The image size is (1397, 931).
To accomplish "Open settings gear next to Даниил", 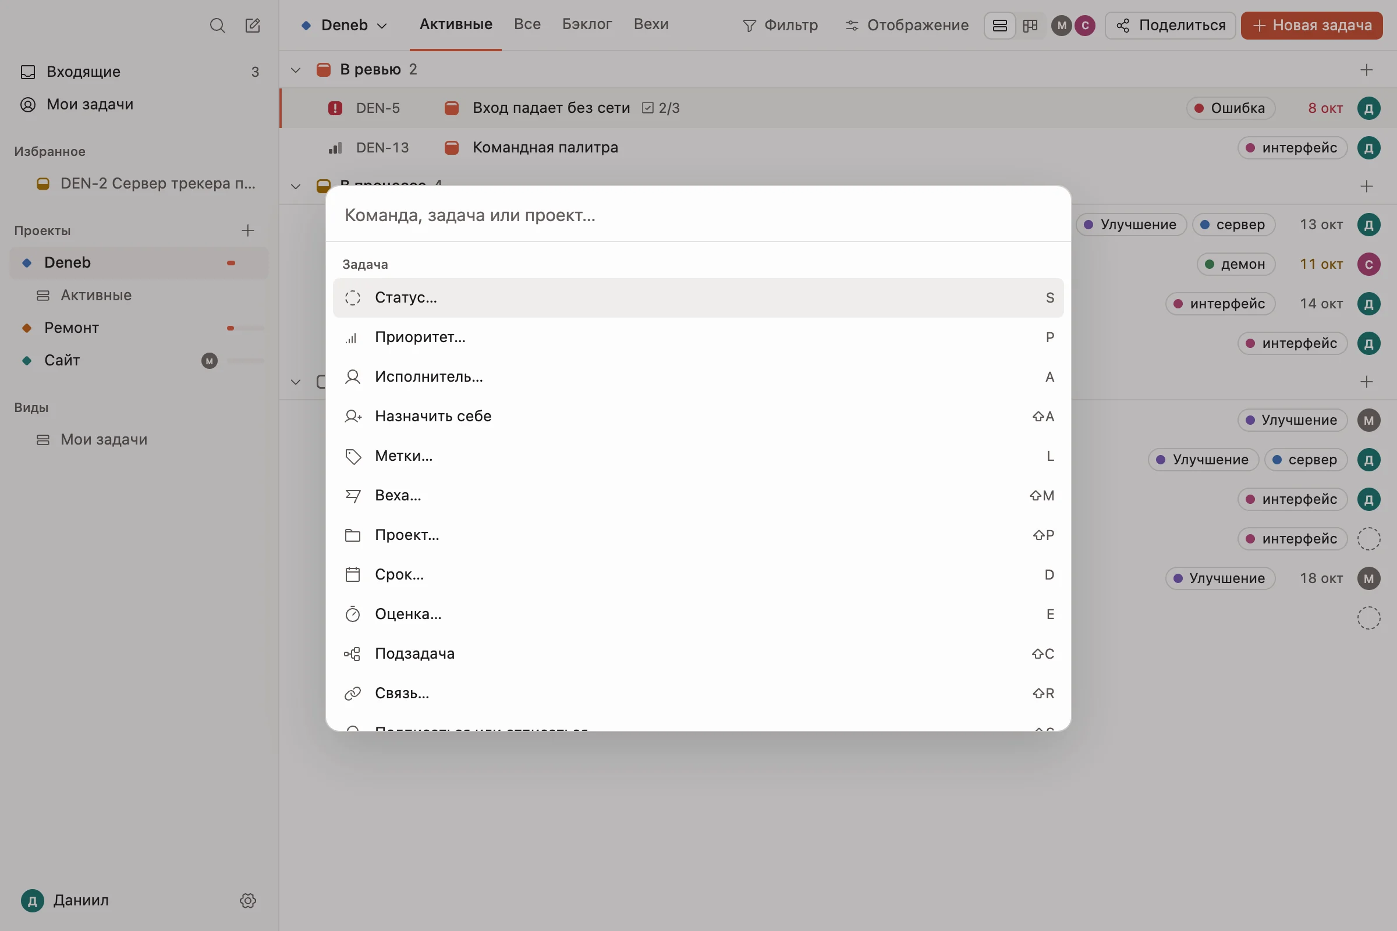I will coord(248,900).
